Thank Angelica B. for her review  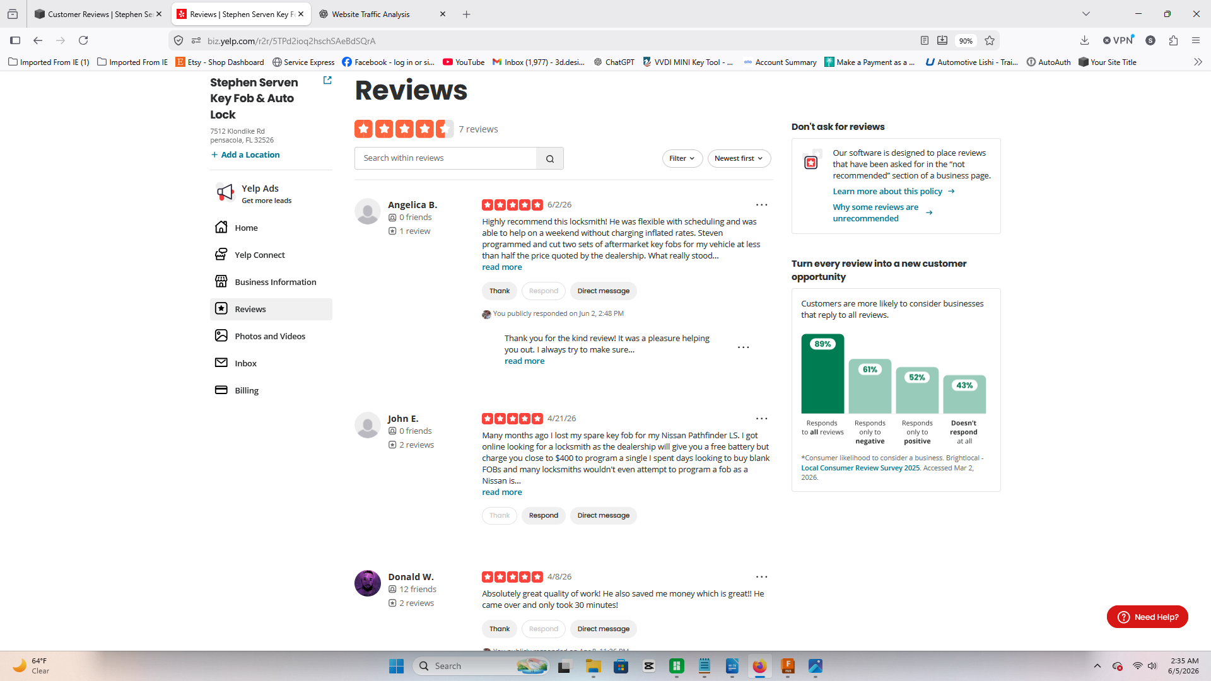coord(500,291)
